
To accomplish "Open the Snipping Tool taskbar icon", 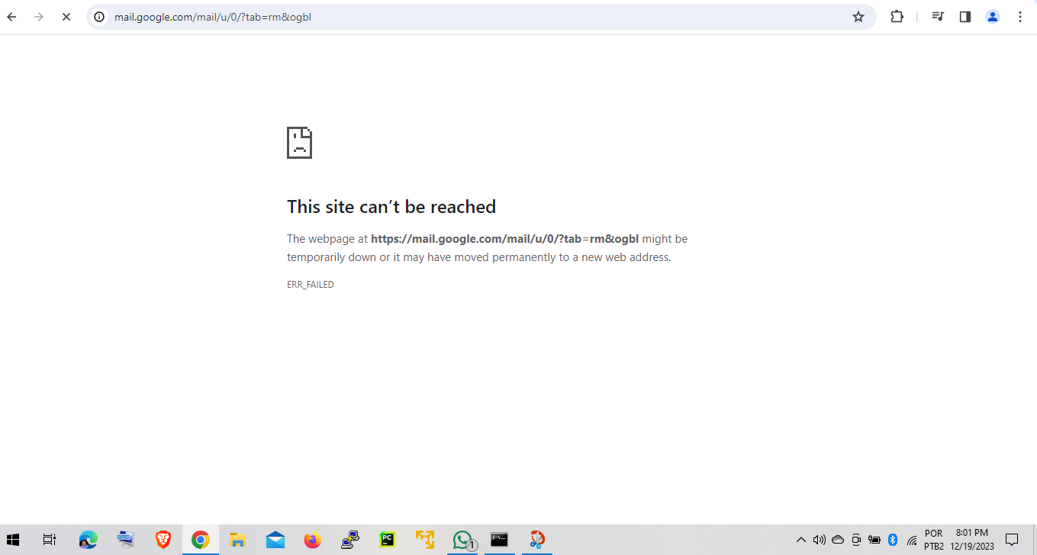I will pyautogui.click(x=537, y=540).
